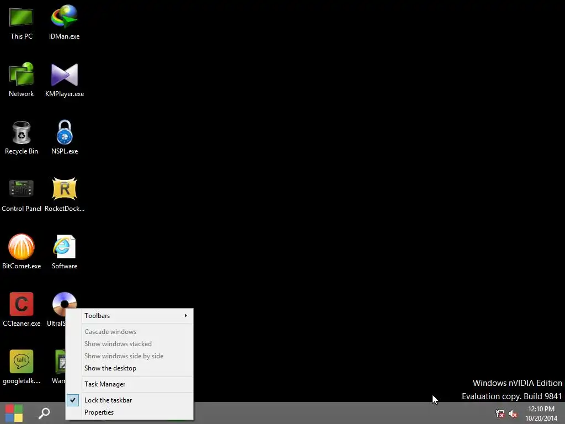Image resolution: width=565 pixels, height=424 pixels.
Task: Click the muted volume tray icon
Action: 513,414
